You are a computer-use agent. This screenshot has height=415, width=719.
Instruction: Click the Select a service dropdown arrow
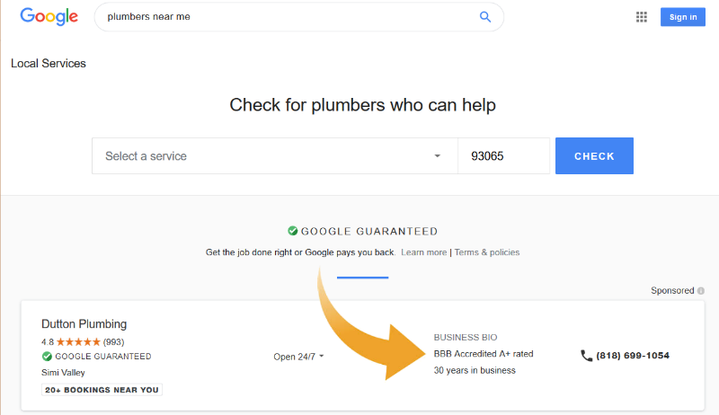pos(438,156)
